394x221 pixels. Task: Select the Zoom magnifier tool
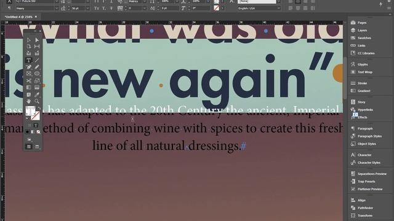click(37, 101)
